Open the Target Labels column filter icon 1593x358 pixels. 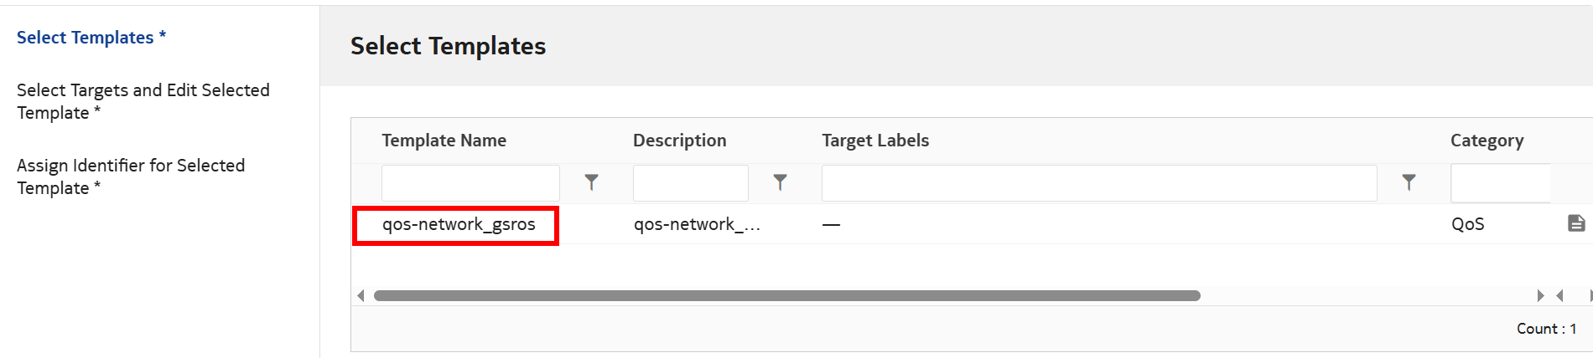point(1409,182)
